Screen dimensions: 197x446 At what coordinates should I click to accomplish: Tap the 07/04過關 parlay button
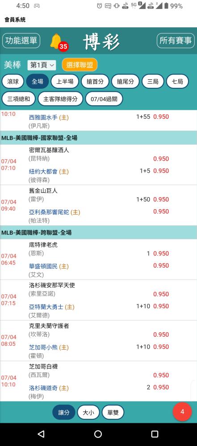(104, 99)
